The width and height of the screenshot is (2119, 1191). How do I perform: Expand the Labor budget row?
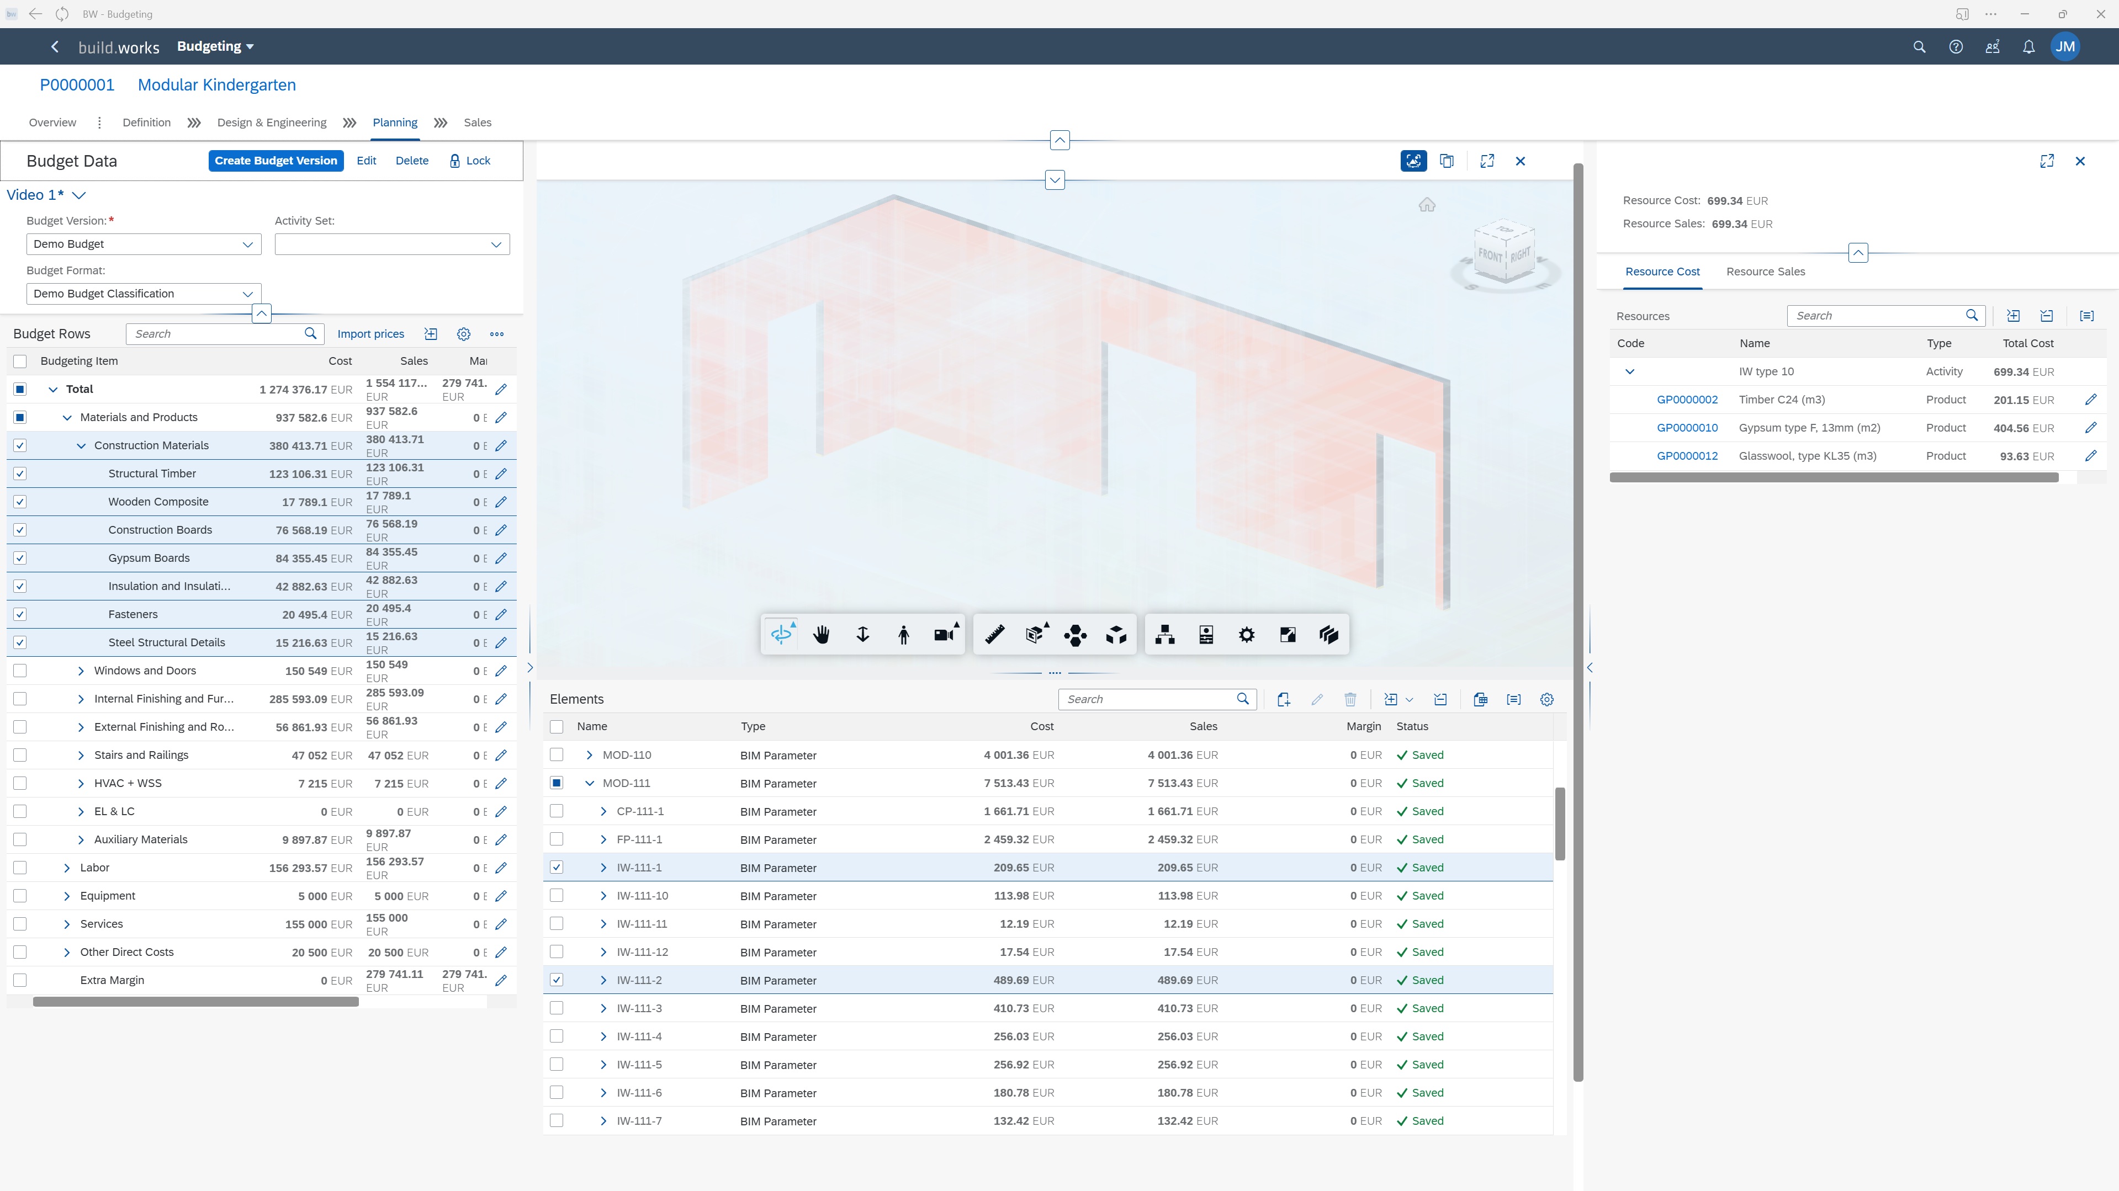coord(67,868)
